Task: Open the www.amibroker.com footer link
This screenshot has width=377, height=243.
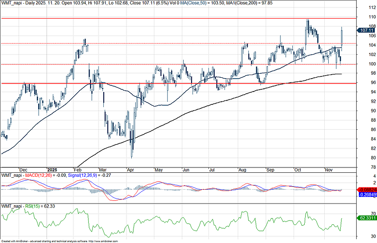Action: [x=106, y=241]
